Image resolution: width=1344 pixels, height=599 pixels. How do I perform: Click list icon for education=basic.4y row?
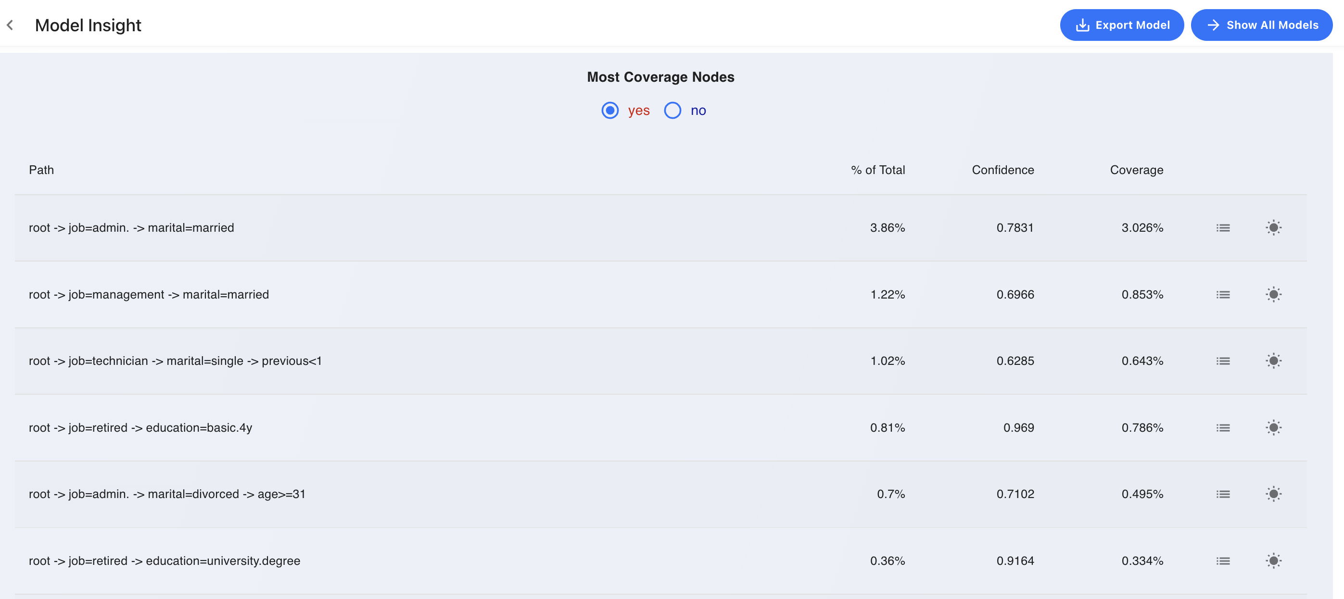click(1223, 427)
